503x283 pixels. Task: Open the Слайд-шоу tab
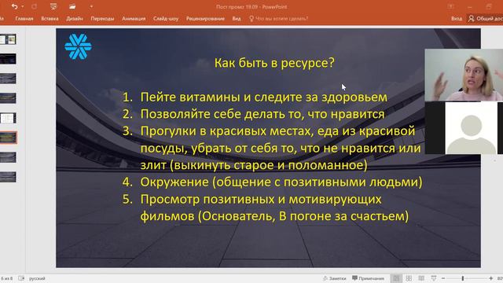pos(166,19)
